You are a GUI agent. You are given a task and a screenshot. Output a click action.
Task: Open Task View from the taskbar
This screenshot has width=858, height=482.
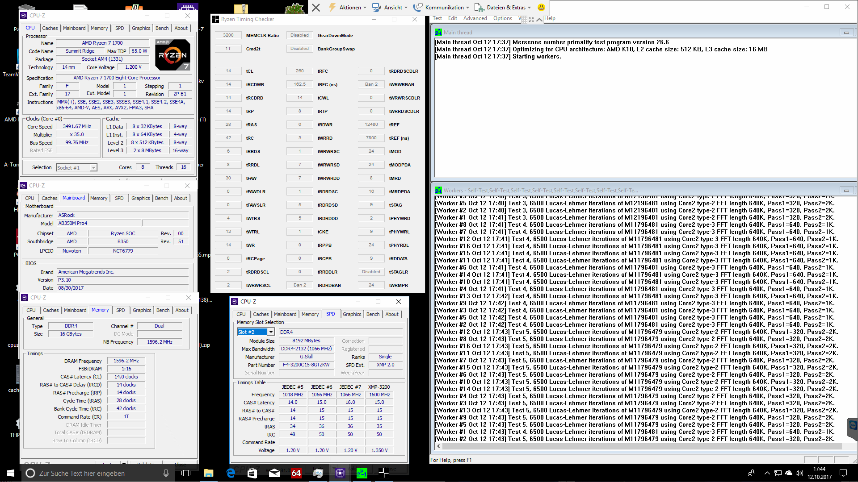[186, 473]
